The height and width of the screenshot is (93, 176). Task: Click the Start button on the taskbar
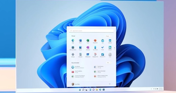(x=80, y=90)
